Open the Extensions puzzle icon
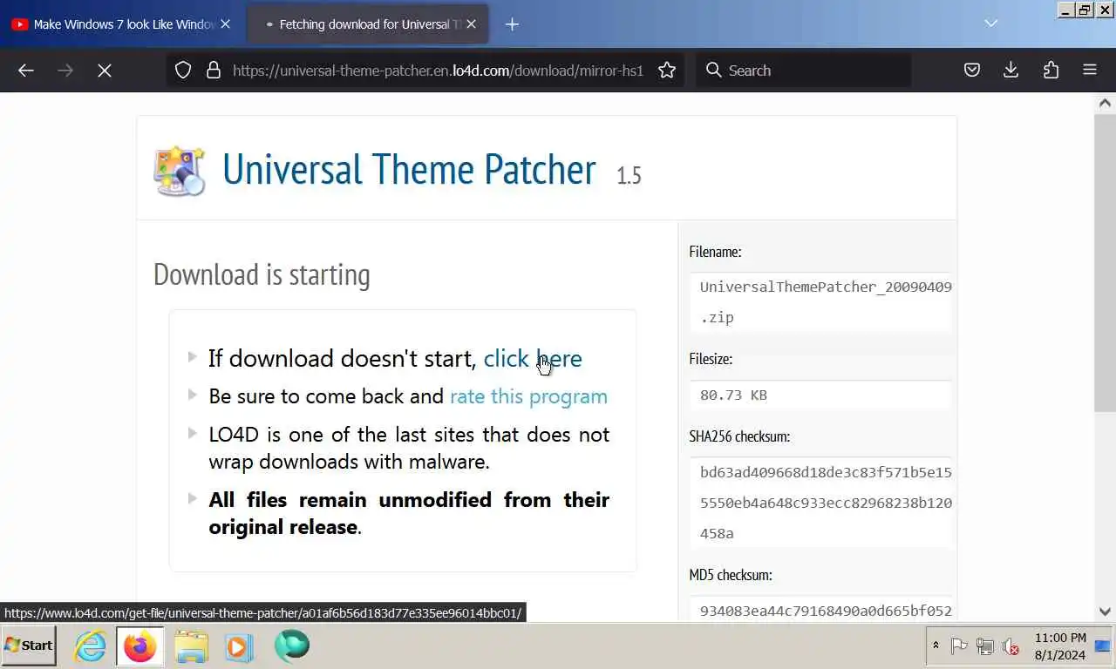 click(x=1051, y=71)
